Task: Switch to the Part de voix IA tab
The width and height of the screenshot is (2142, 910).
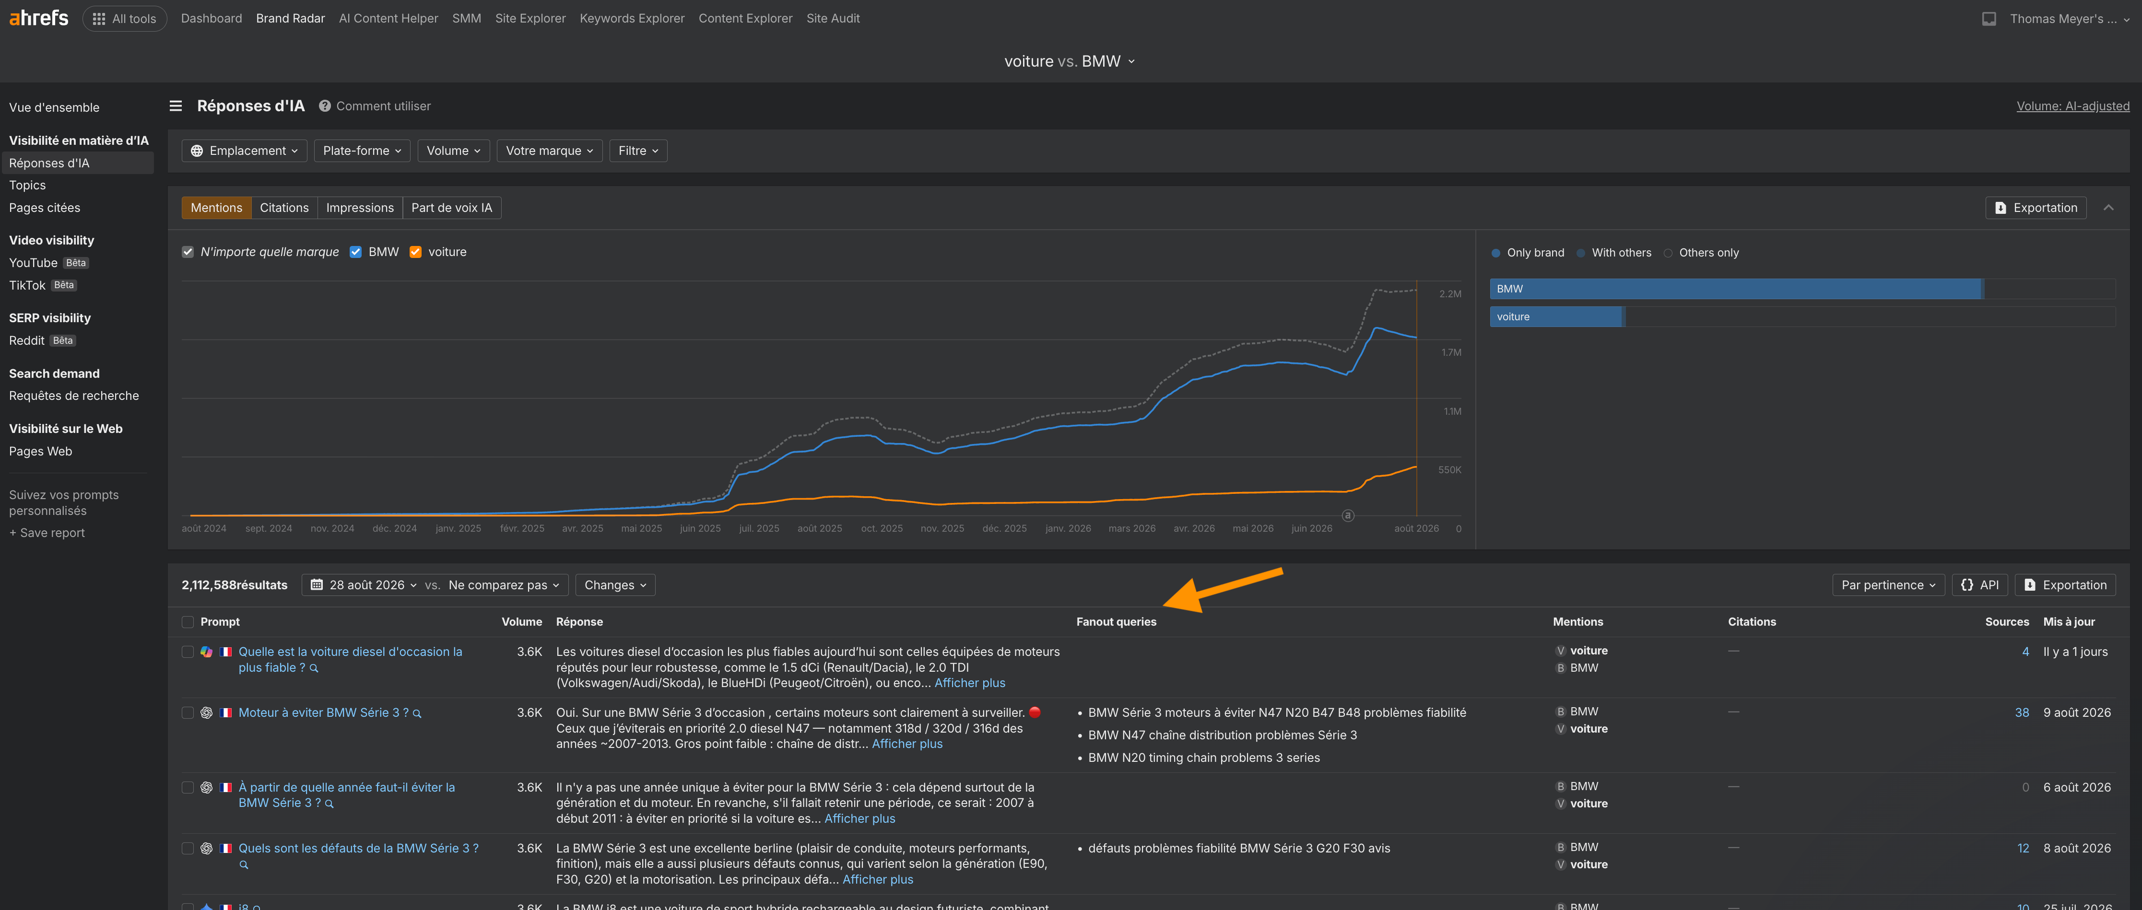Action: pos(451,208)
